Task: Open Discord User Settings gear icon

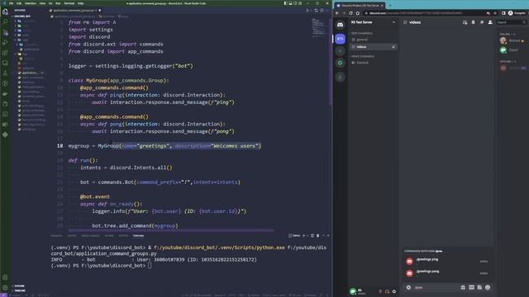Action: [x=394, y=291]
